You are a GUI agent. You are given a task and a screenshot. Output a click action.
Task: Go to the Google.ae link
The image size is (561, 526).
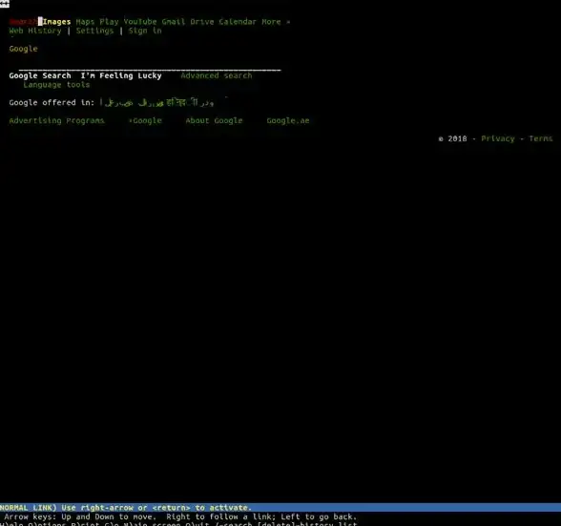click(x=288, y=121)
